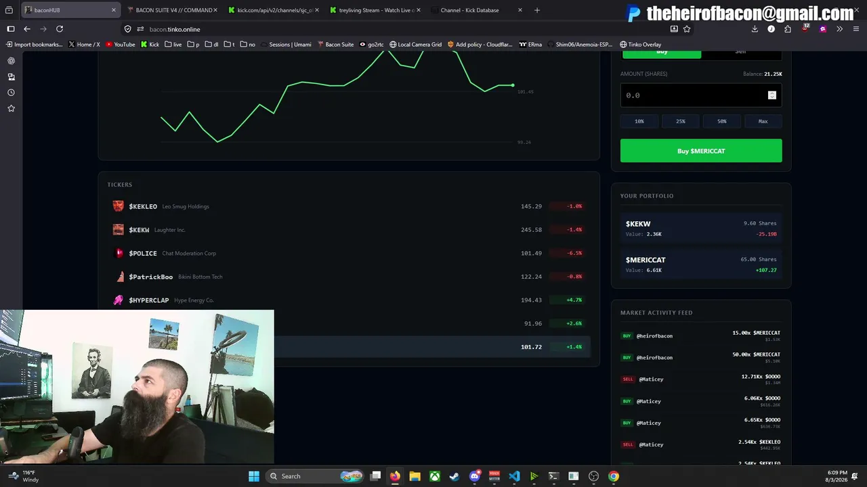
Task: Click the @Maticey sell of $KEKLEO
Action: (x=701, y=444)
